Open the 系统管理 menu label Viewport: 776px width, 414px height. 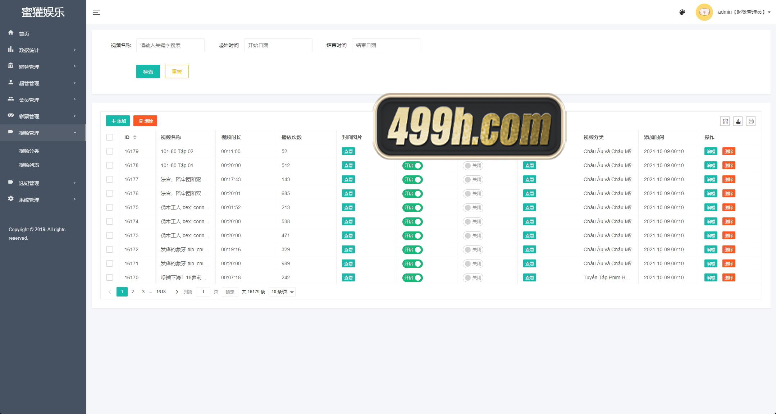[29, 199]
